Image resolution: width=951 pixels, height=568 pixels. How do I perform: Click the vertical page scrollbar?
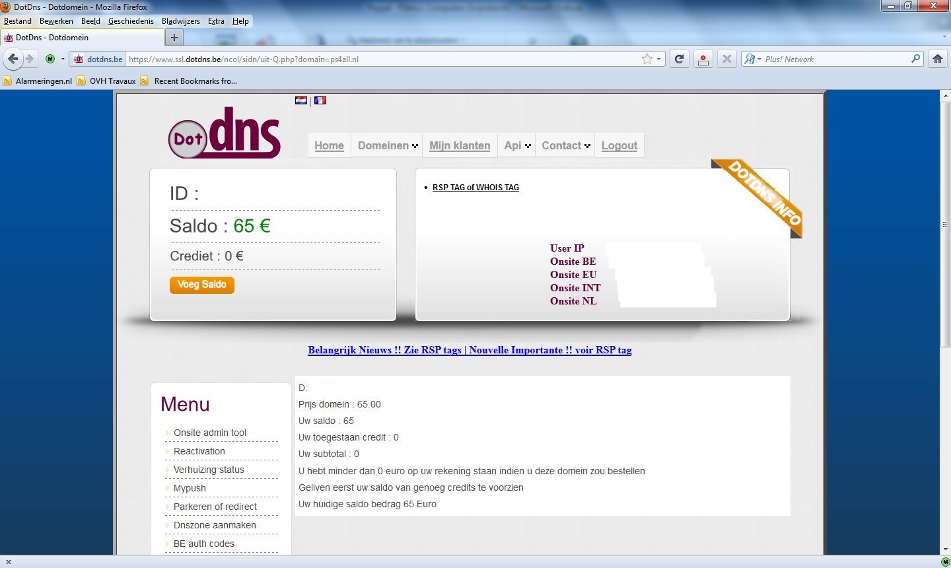(x=945, y=322)
